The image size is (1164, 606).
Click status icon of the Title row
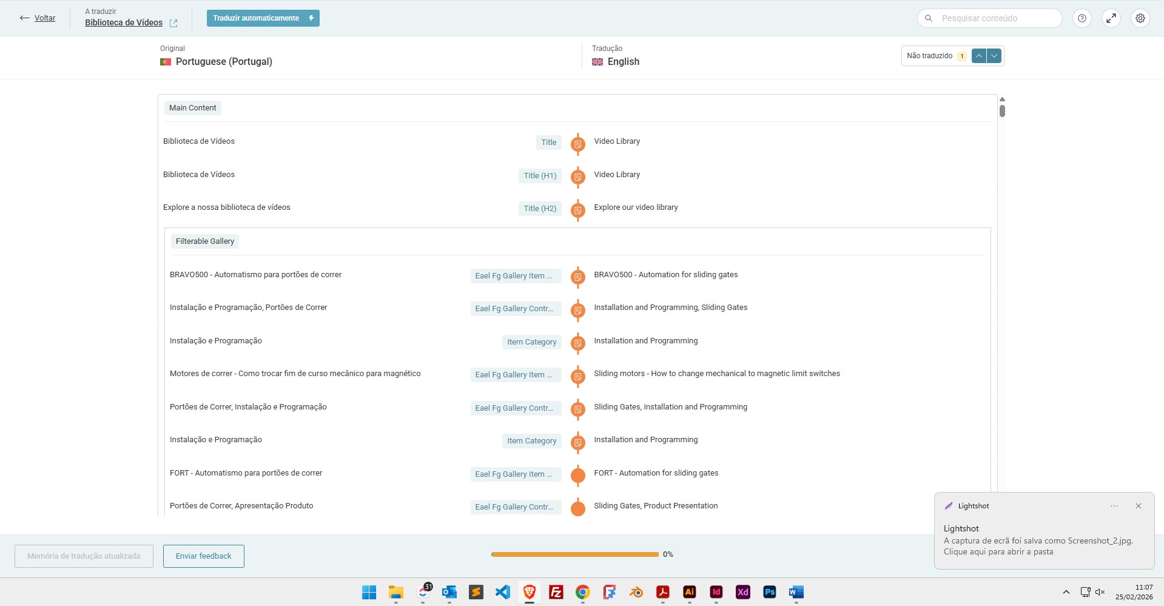coord(578,144)
